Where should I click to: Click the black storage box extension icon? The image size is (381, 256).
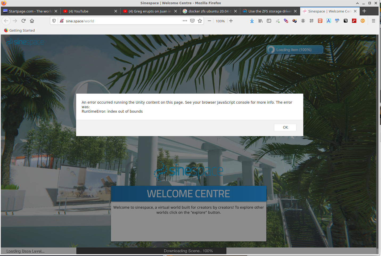[346, 21]
